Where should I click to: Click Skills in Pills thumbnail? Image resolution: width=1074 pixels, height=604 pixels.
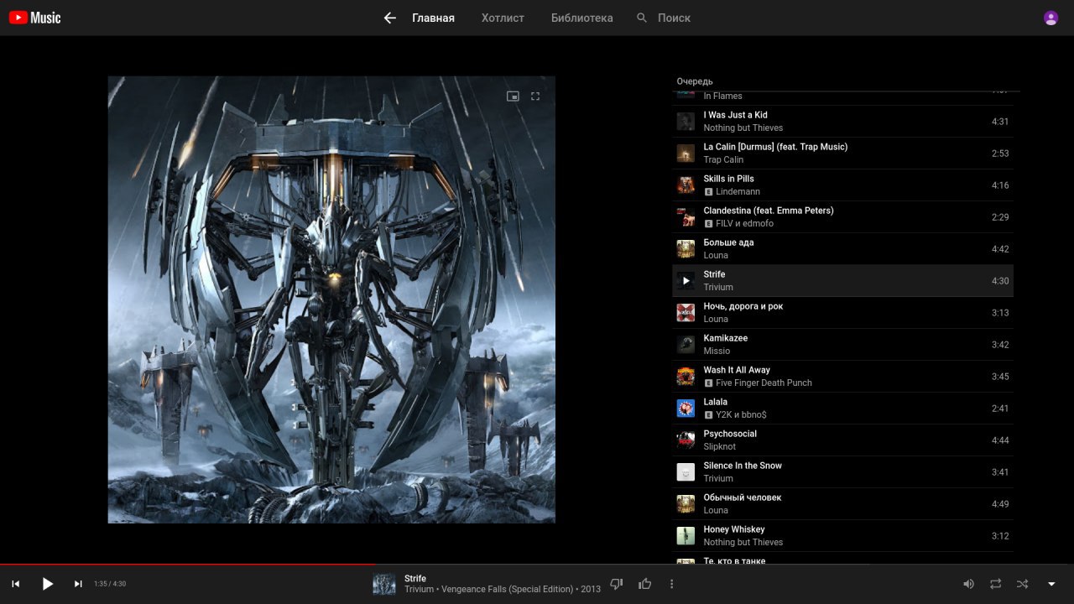[x=686, y=185]
